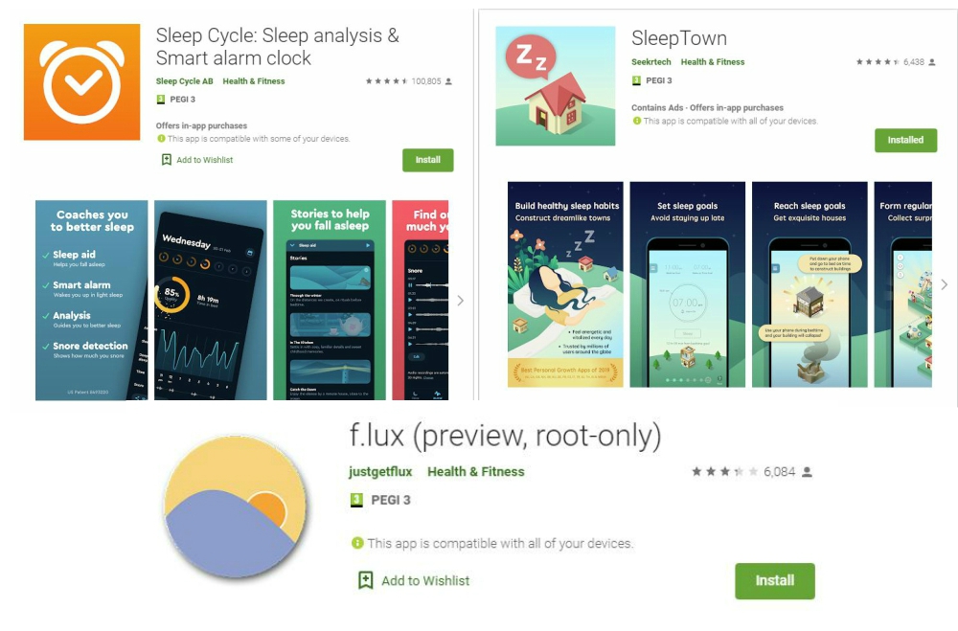Screen dimensions: 958x631
Task: Click the Sleep Cycle star rating
Action: pos(387,81)
